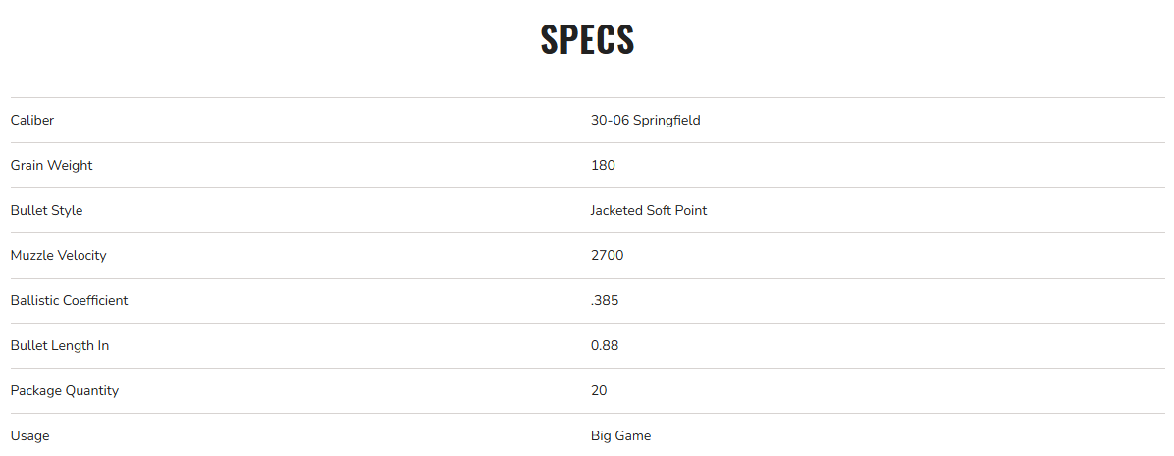
Task: Click the divider between Muzzle Velocity and Ballistic Coefficient
Action: [587, 279]
